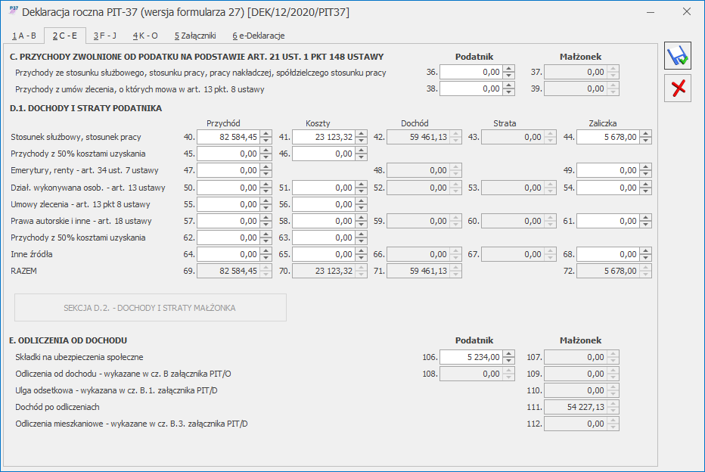Close the Deklaracja roczna PIT-37 window
This screenshot has height=472, width=705.
pos(686,12)
